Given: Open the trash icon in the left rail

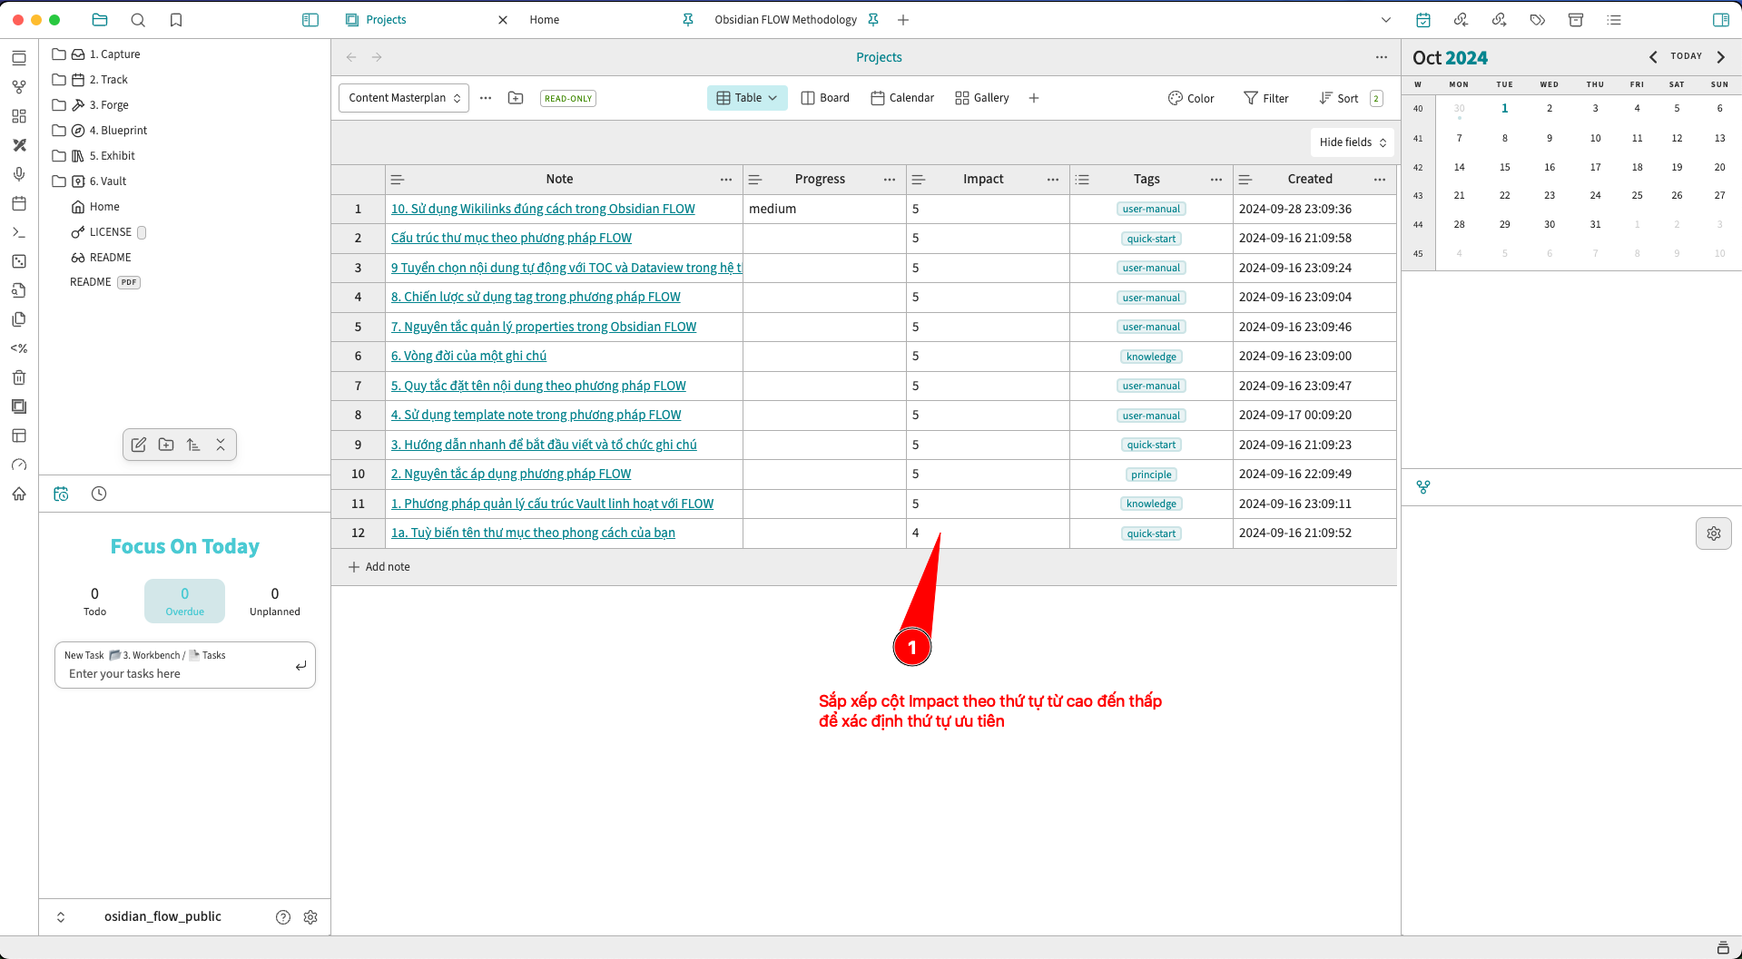Looking at the screenshot, I should tap(19, 377).
